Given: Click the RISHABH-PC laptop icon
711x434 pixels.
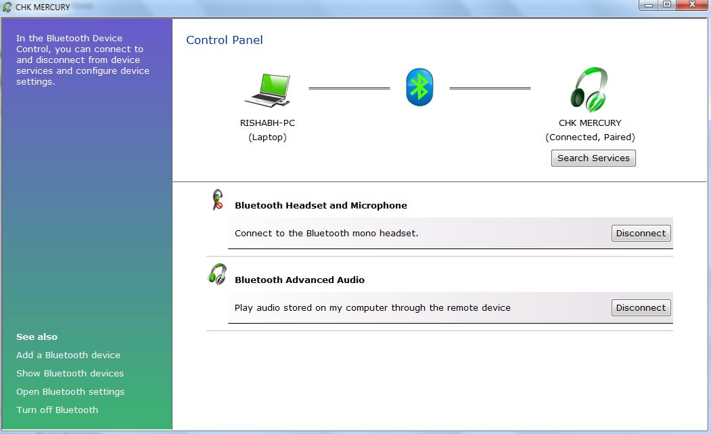Looking at the screenshot, I should (x=267, y=91).
